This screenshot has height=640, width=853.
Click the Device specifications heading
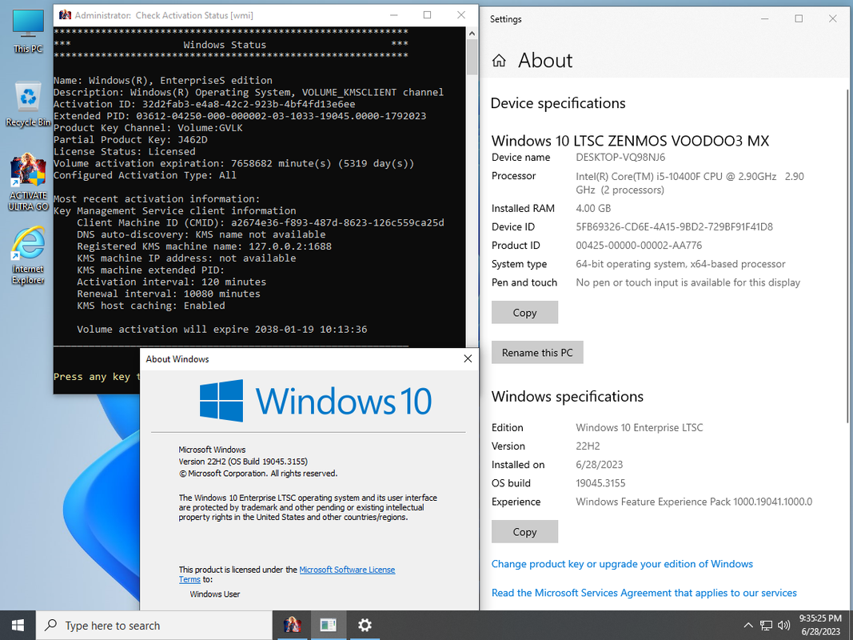[558, 103]
